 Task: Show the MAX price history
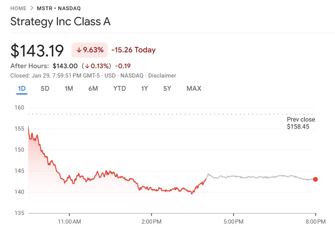(194, 89)
